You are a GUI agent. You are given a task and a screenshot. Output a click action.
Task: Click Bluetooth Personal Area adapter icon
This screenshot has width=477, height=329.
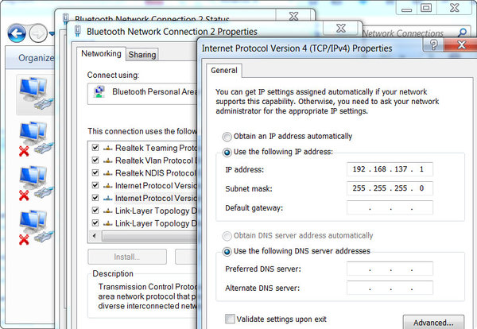coord(99,92)
